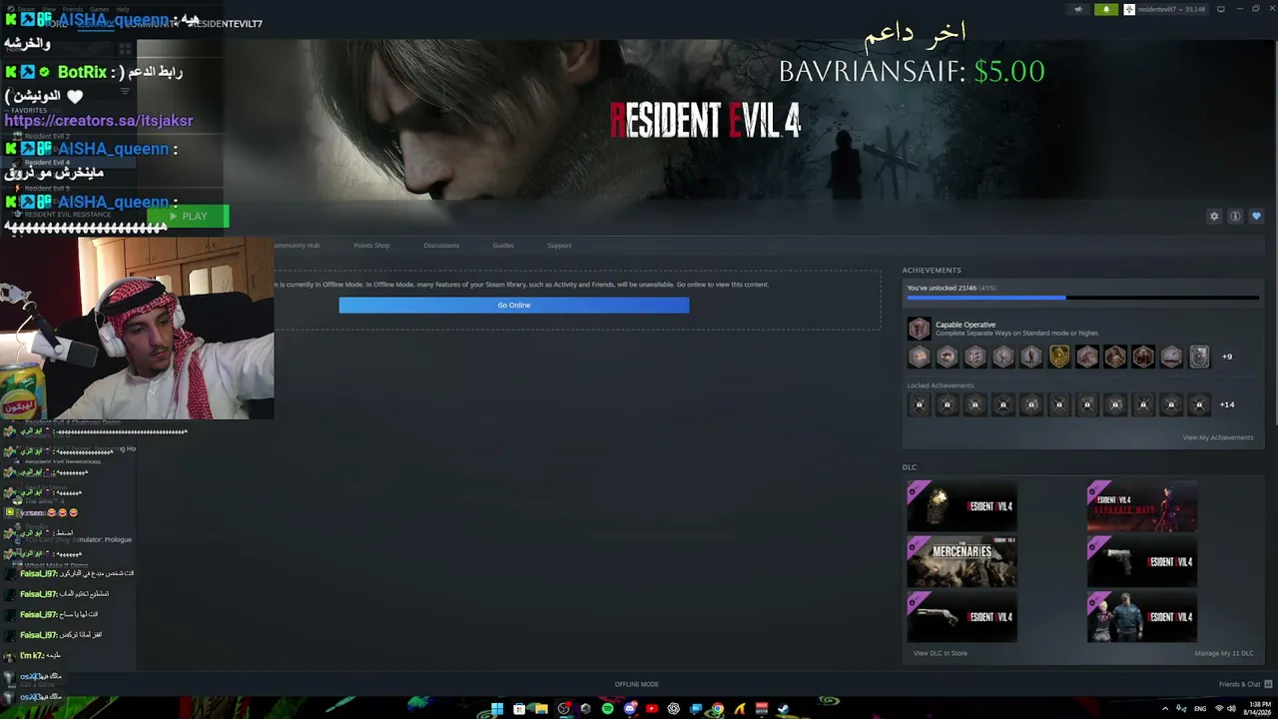Click the Steam announcements megaphone icon
Image resolution: width=1278 pixels, height=719 pixels.
pyautogui.click(x=1078, y=9)
